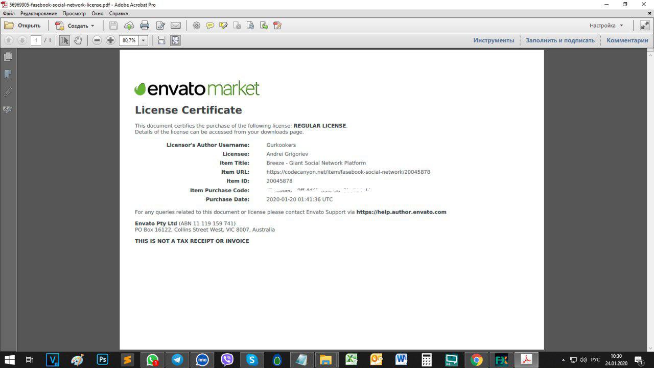Screen dimensions: 654x368
Task: Click the help.author.envato.com link
Action: [401, 212]
